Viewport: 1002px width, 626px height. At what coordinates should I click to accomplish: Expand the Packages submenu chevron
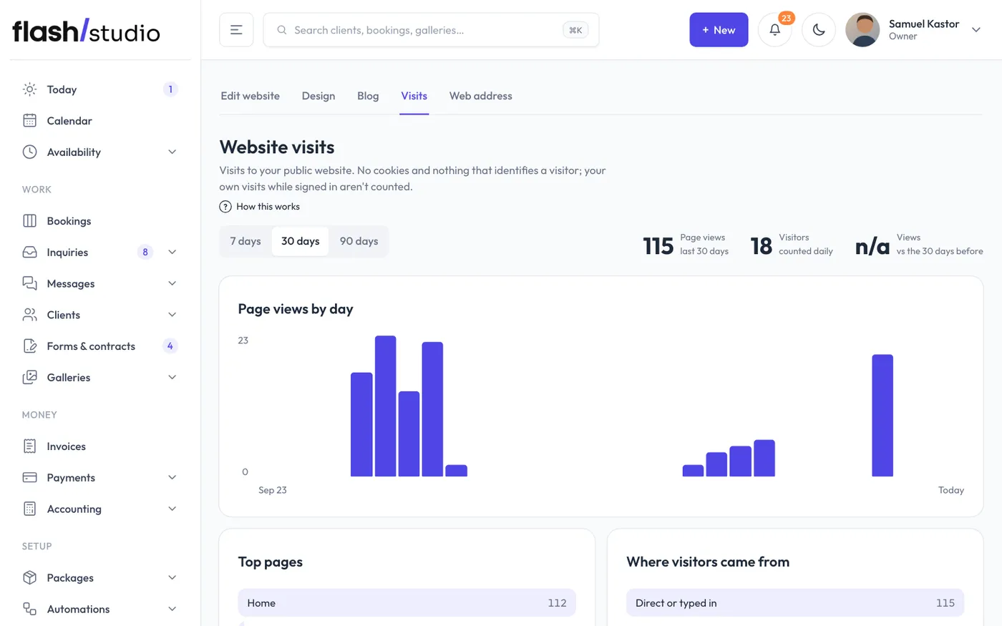click(x=172, y=577)
